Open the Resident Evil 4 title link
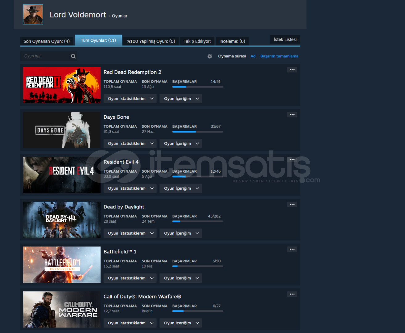Screen dimensions: 405x333 [x=121, y=162]
